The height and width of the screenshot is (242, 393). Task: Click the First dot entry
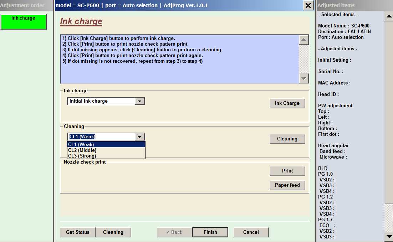(x=328, y=134)
